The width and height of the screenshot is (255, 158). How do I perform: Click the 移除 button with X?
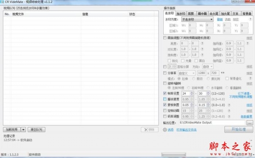coord(150,130)
